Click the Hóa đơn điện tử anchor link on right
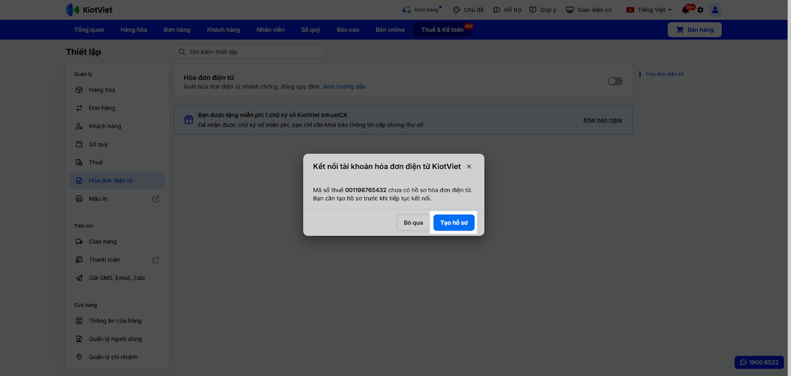This screenshot has width=791, height=376. point(664,74)
